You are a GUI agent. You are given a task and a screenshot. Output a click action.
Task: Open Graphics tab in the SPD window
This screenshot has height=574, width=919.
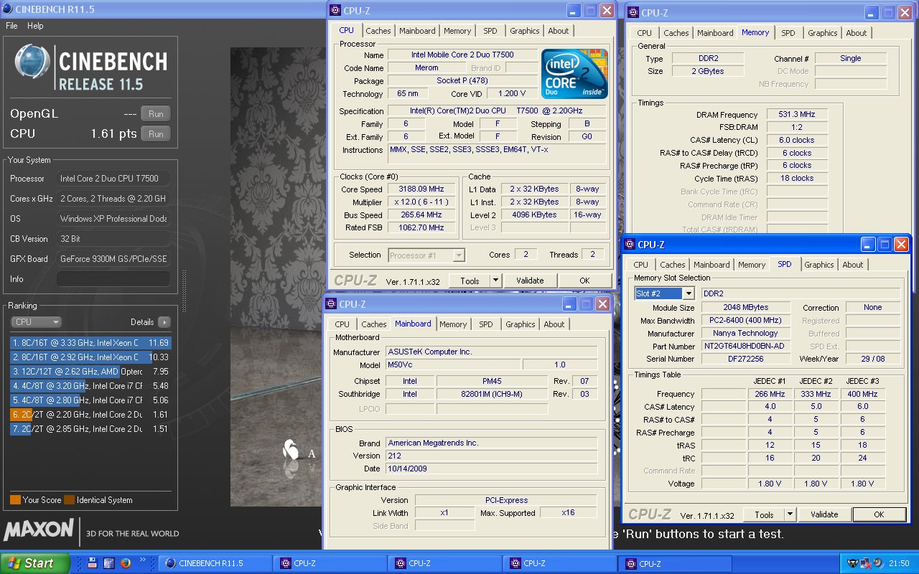[819, 265]
